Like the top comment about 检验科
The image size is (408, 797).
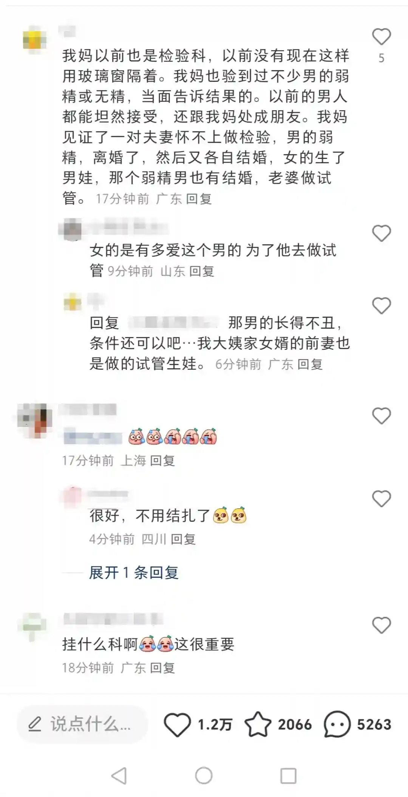(x=381, y=37)
